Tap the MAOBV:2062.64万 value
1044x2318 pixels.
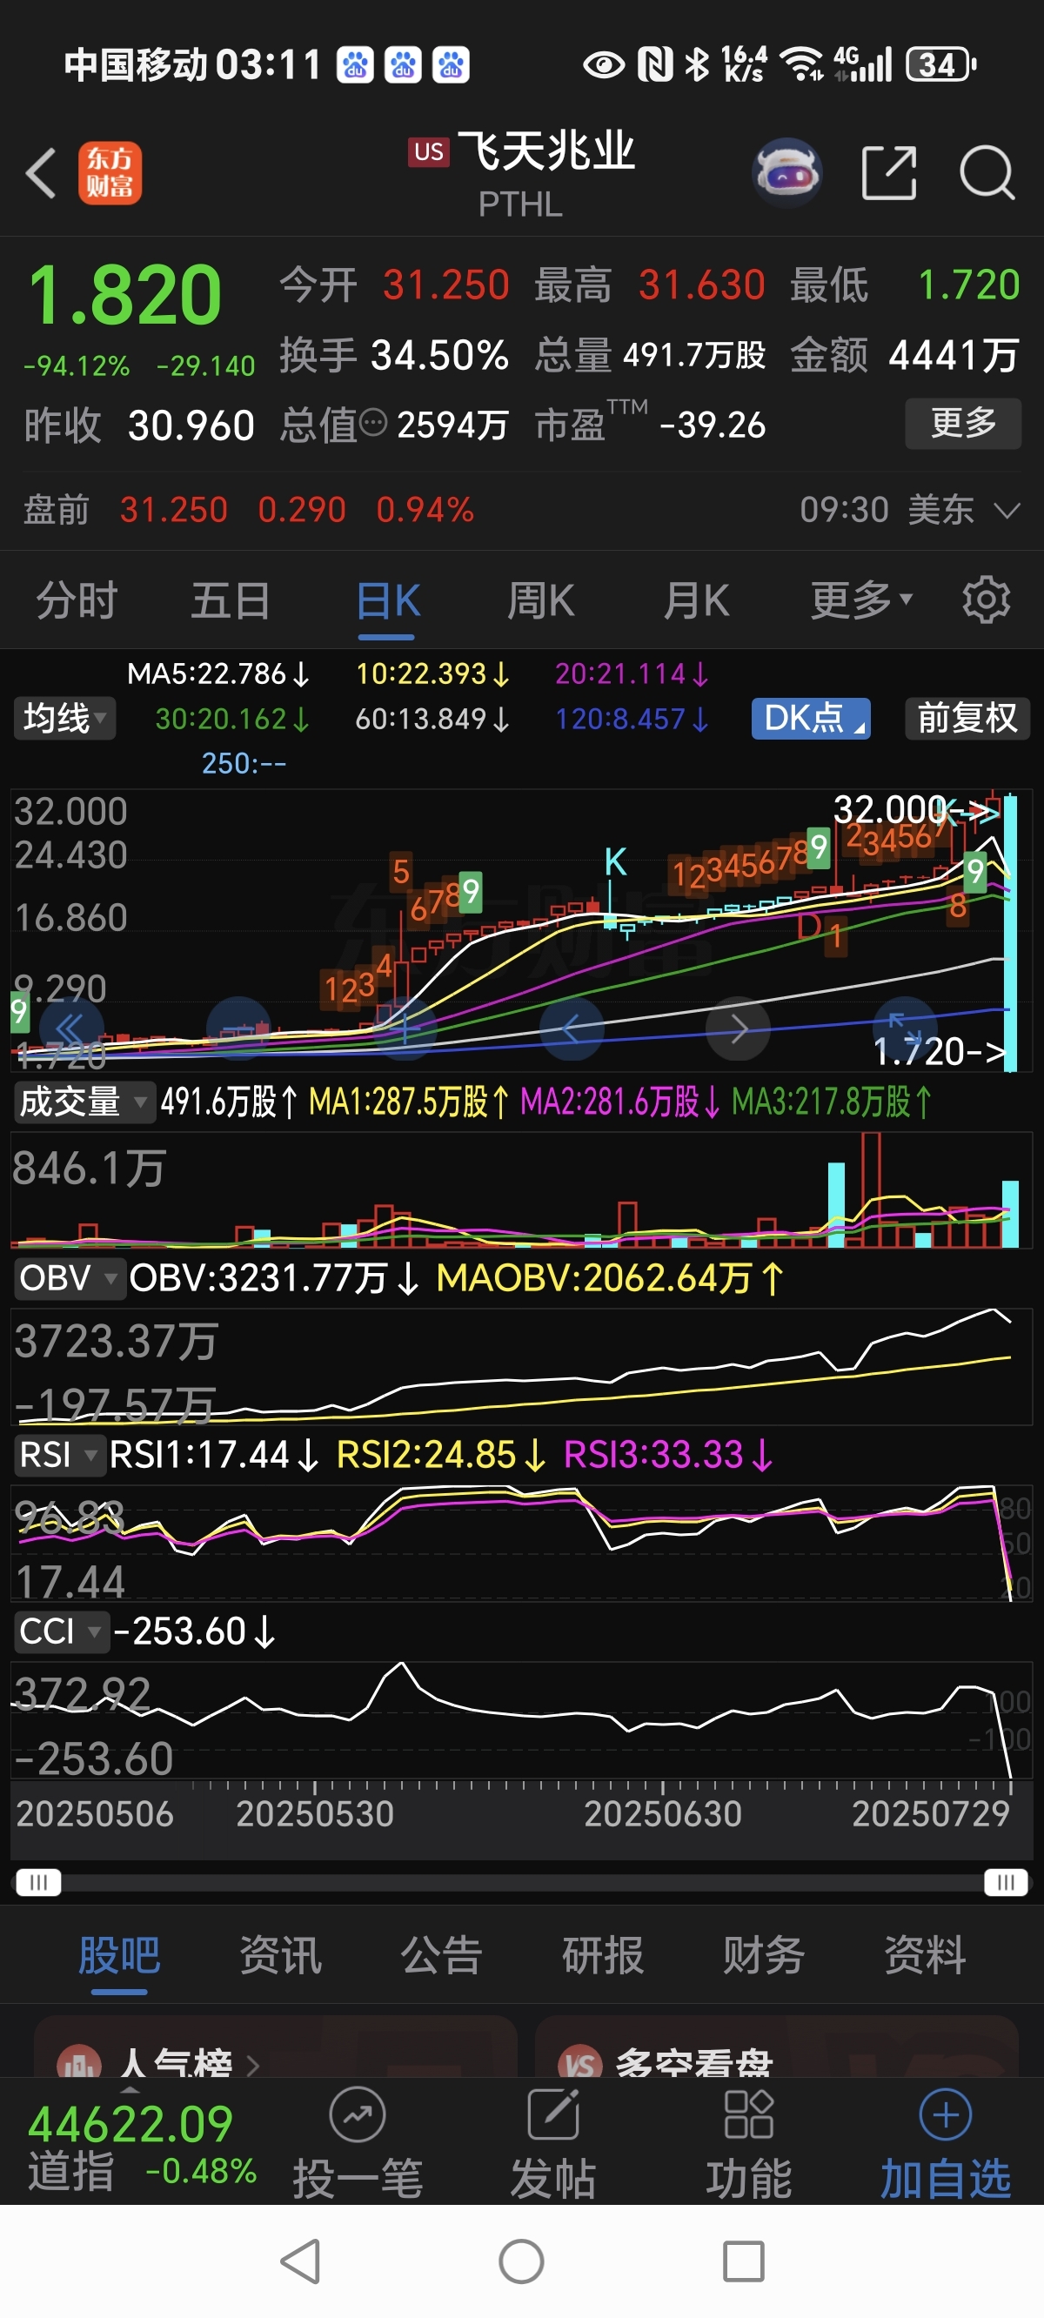[610, 1278]
